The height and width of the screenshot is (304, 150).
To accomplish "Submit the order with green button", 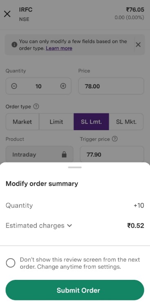I will tap(75, 290).
